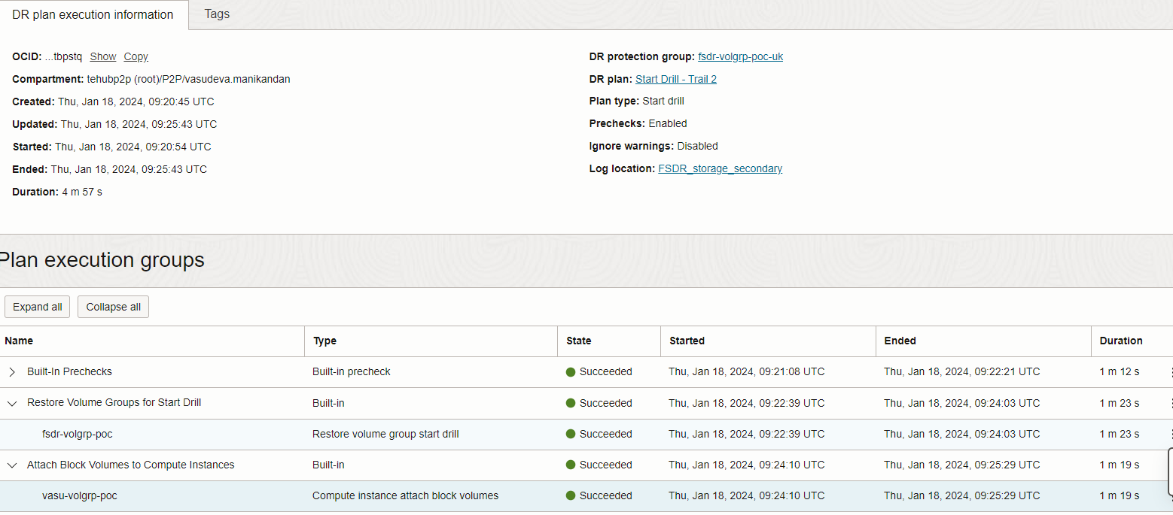The width and height of the screenshot is (1173, 515).
Task: Open the Start Drill - Trail 2 plan
Action: (675, 79)
